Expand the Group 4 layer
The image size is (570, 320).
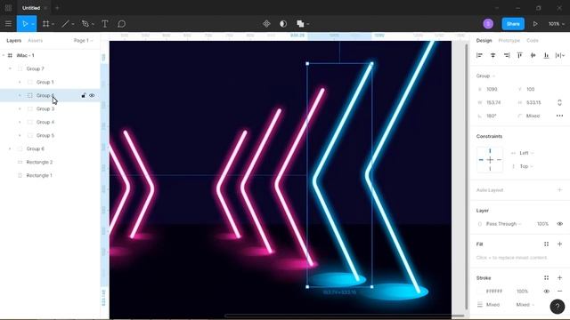pyautogui.click(x=20, y=123)
